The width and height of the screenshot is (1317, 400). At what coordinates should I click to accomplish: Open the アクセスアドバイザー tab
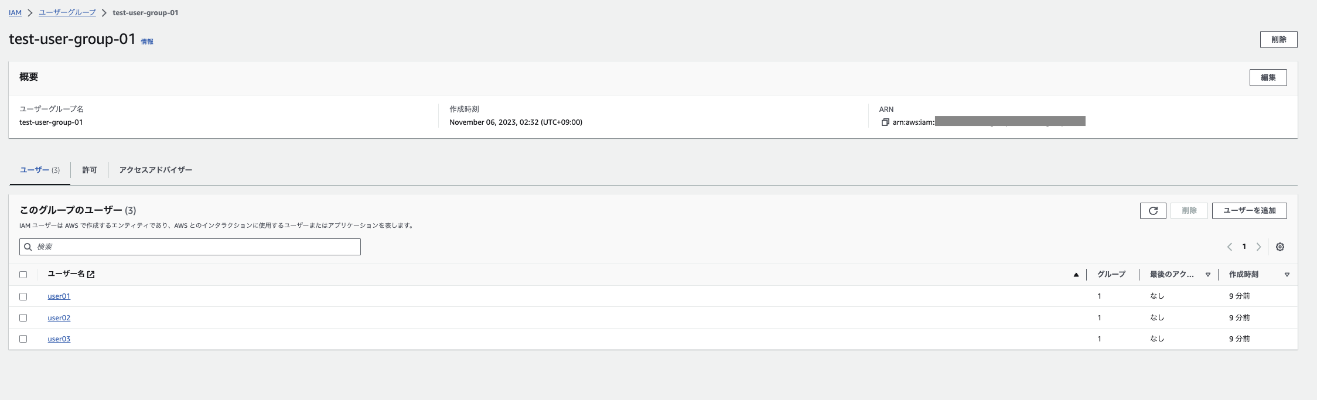156,170
